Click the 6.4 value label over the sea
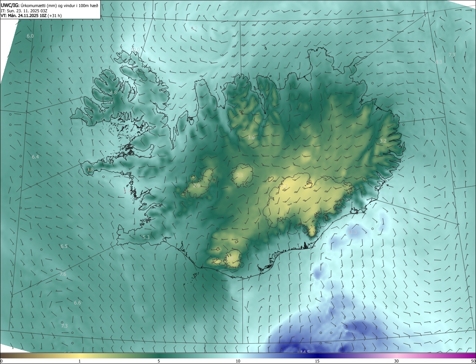The height and width of the screenshot is (364, 476). pos(35,157)
